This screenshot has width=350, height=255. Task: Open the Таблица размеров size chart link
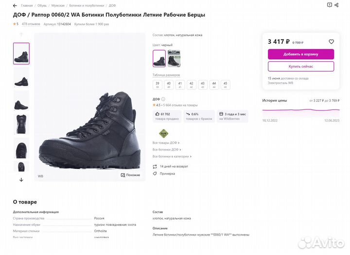point(166,75)
